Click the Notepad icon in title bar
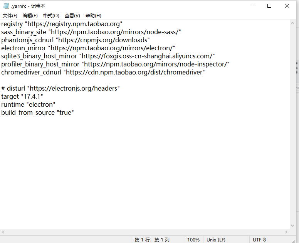Screen dimensions: 299x243 [6, 6]
